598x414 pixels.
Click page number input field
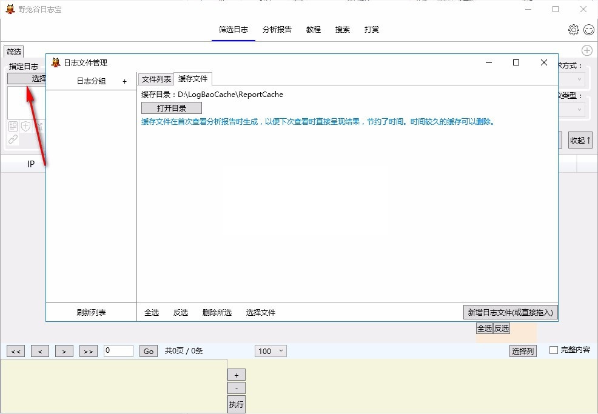118,351
